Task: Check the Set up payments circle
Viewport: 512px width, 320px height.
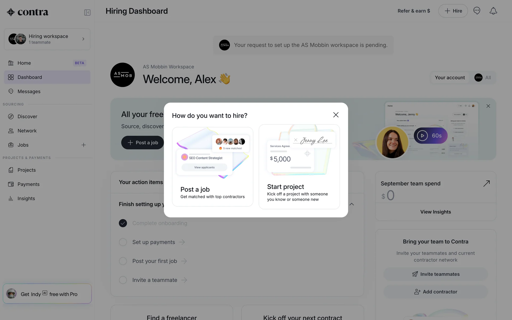Action: tap(123, 242)
